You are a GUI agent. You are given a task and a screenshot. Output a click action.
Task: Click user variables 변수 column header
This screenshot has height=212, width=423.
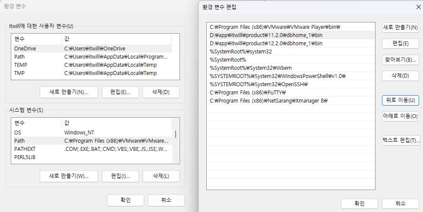pyautogui.click(x=37, y=39)
